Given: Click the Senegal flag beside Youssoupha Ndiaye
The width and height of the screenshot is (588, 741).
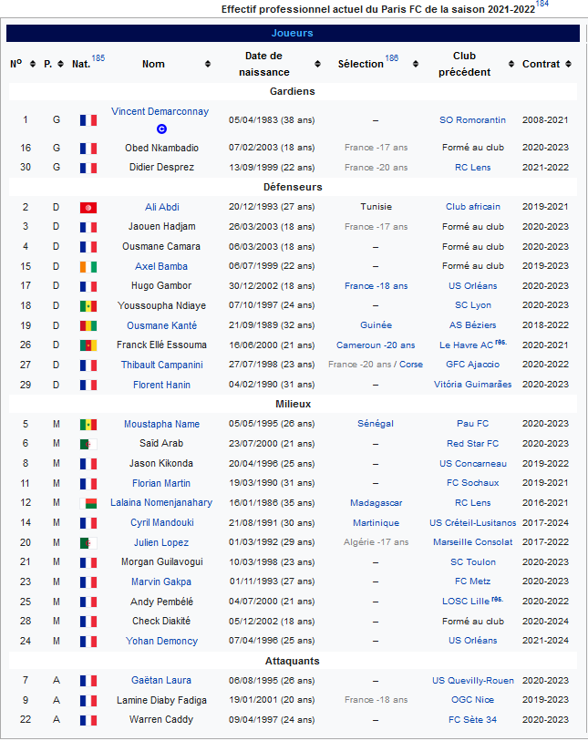Looking at the screenshot, I should 88,306.
